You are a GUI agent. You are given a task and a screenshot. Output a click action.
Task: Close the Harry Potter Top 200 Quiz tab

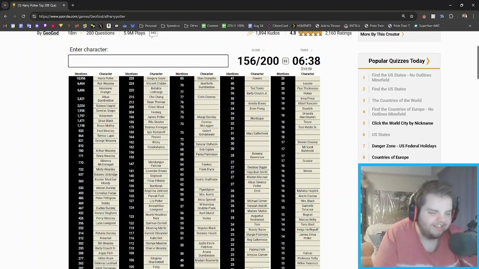pyautogui.click(x=64, y=5)
